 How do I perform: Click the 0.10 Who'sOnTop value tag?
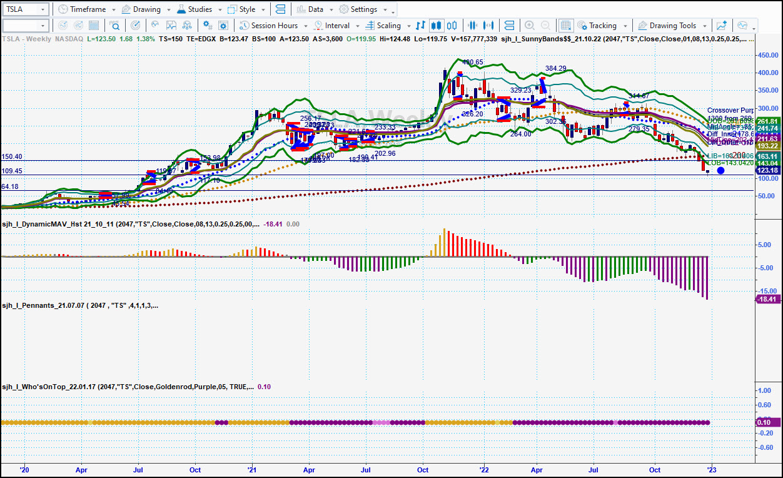coord(768,422)
